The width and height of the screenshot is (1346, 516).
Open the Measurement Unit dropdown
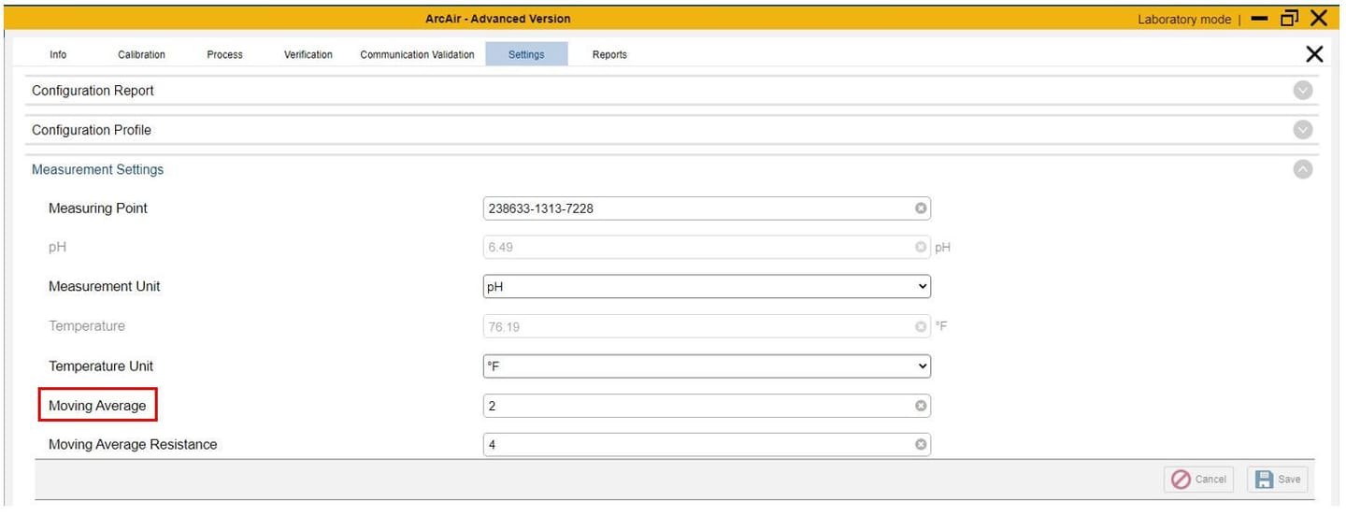pyautogui.click(x=707, y=286)
